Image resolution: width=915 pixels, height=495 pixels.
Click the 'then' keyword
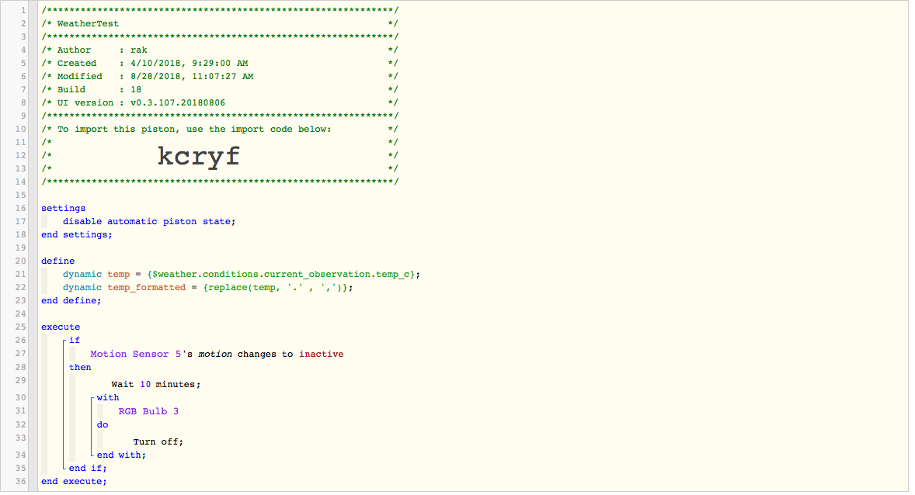coord(80,367)
